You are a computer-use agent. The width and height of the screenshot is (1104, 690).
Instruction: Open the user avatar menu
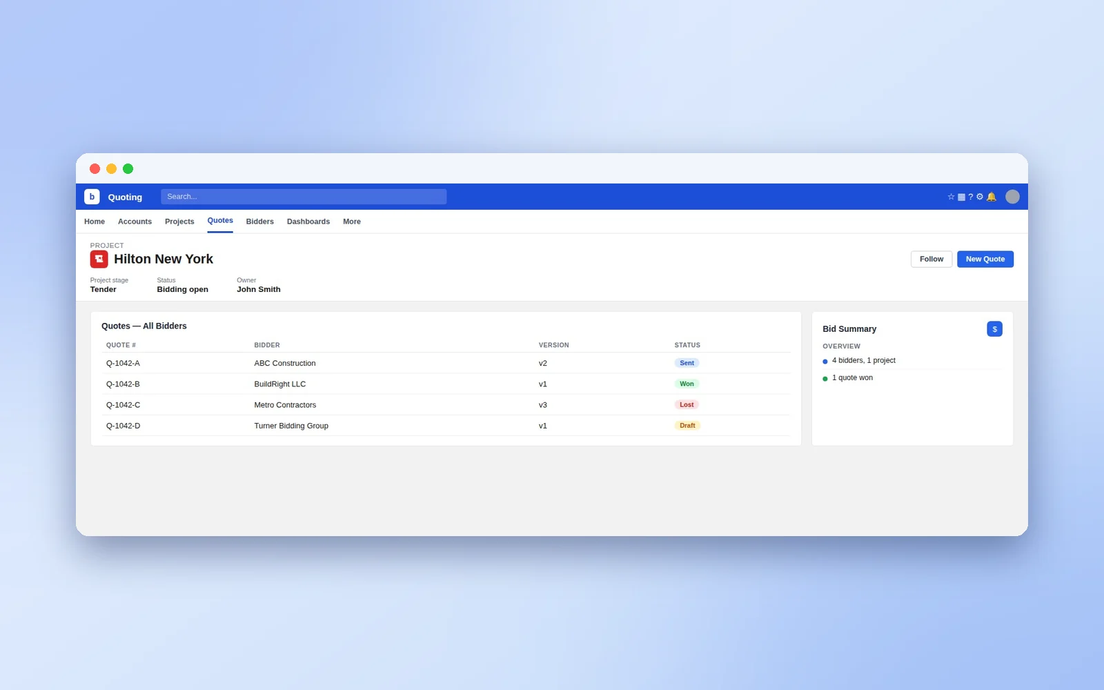[1012, 197]
